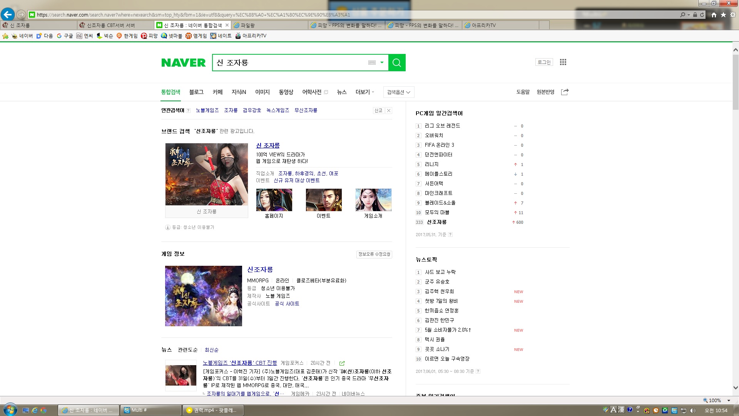Open the address bar search dropdown arrow

tap(689, 15)
